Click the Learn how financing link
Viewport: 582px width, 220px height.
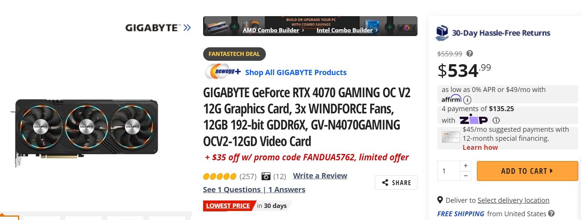tap(480, 148)
